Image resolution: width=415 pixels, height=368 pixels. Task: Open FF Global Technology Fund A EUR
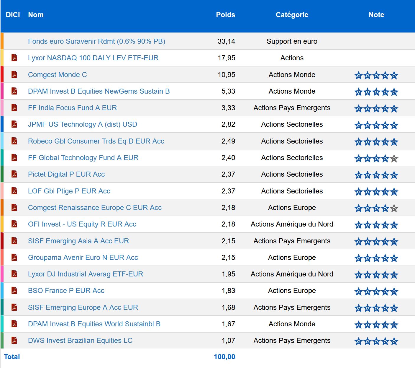pos(83,158)
